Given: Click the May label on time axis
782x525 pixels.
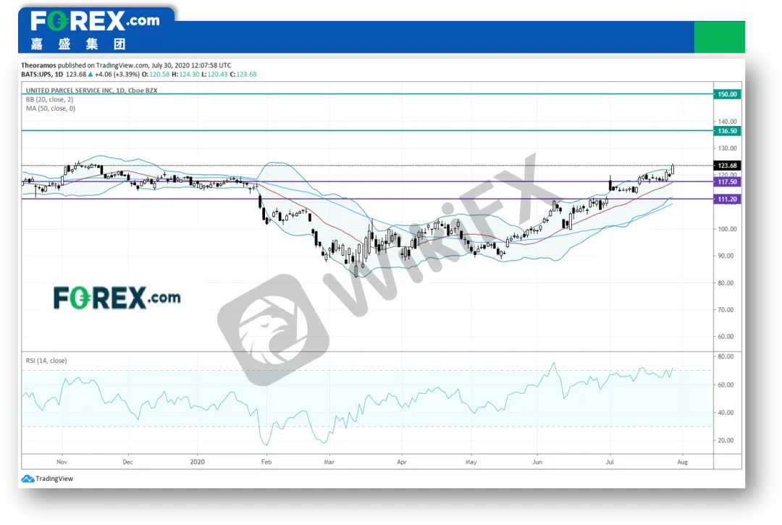Looking at the screenshot, I should tap(471, 462).
